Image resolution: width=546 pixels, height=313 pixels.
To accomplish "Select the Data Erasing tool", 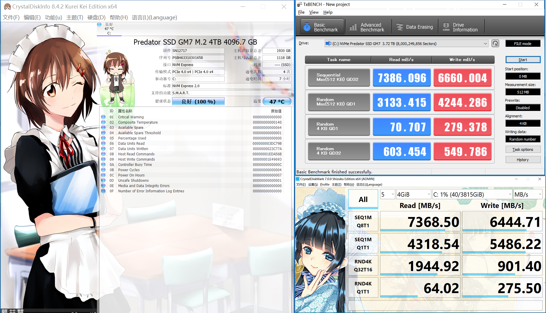I will click(x=415, y=27).
